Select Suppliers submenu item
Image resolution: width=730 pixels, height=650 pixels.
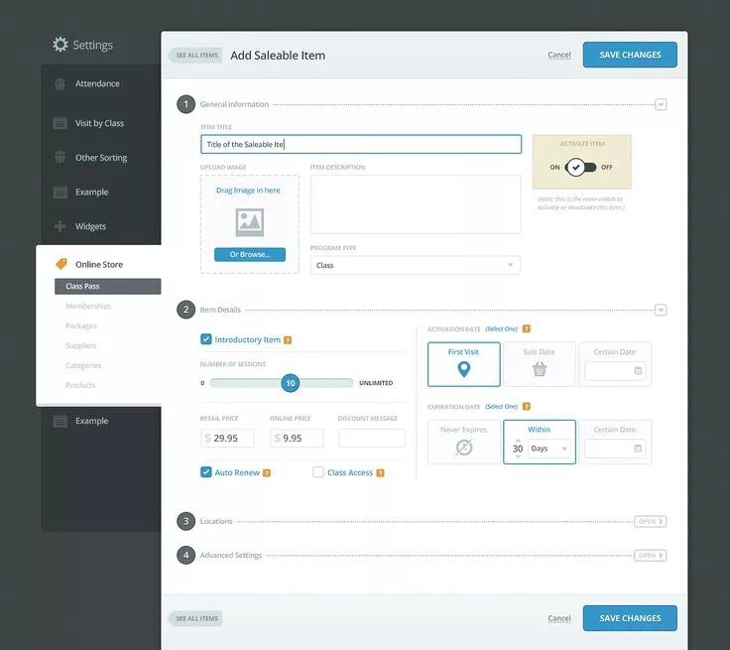(81, 345)
